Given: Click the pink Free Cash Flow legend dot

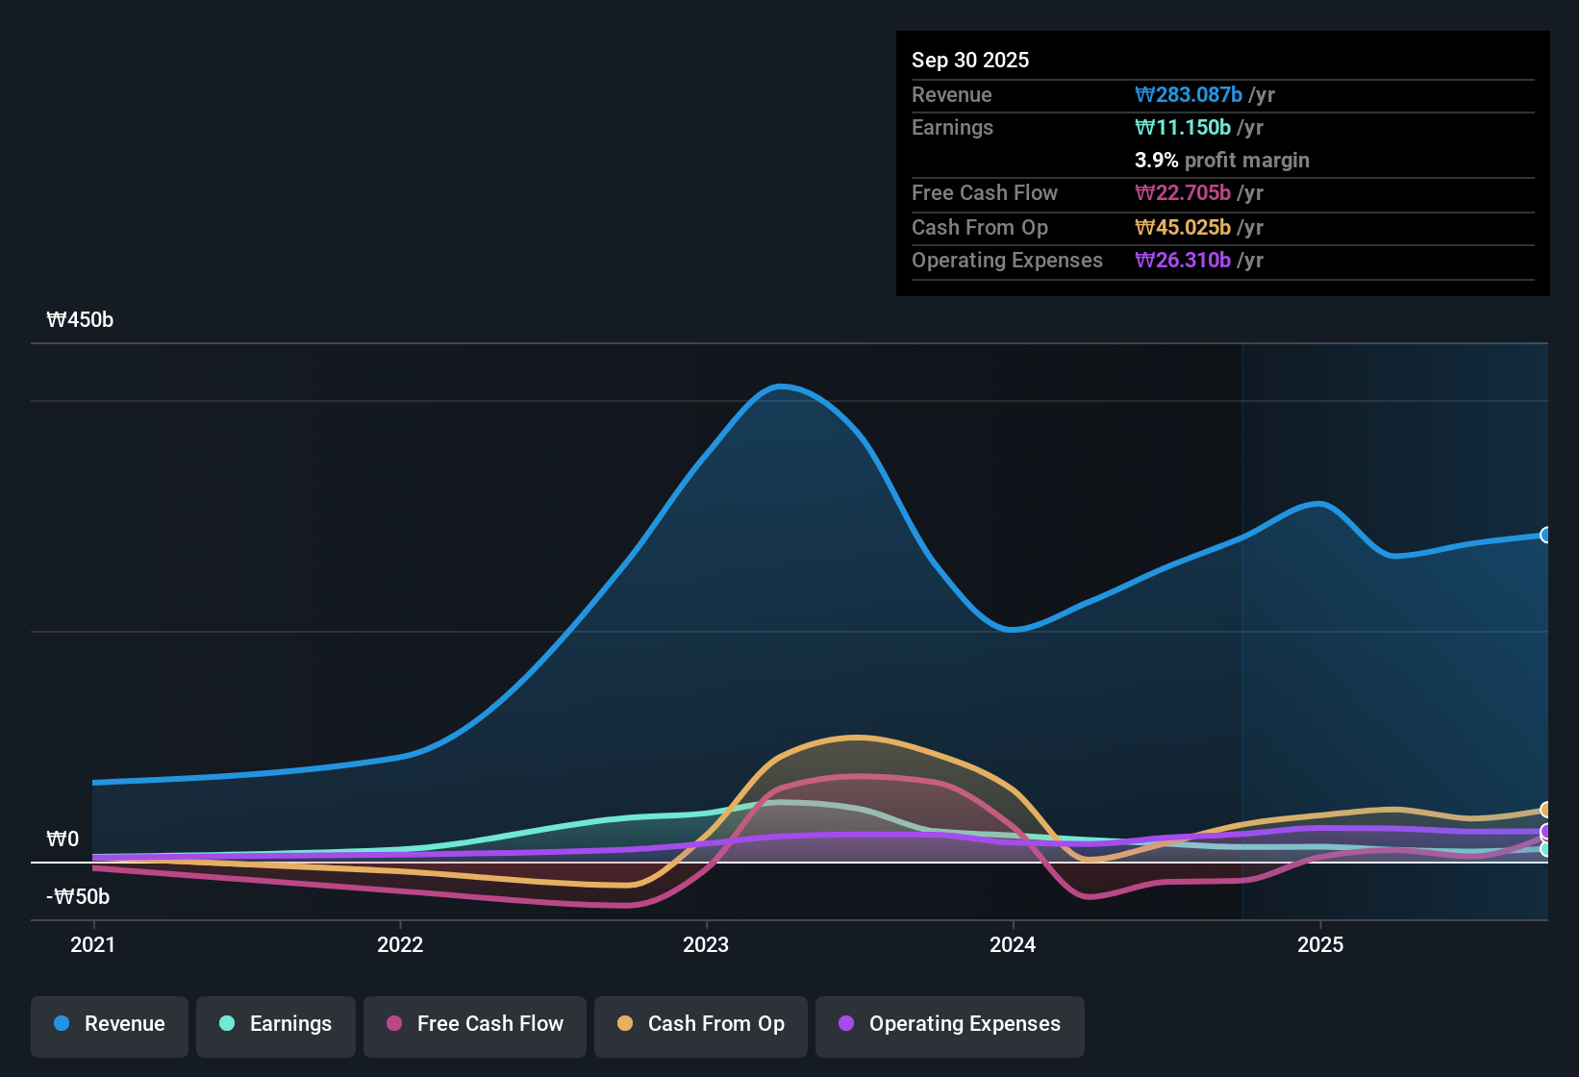Looking at the screenshot, I should click(394, 1023).
